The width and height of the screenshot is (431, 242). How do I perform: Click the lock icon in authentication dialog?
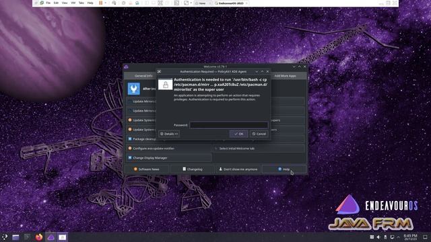click(166, 85)
